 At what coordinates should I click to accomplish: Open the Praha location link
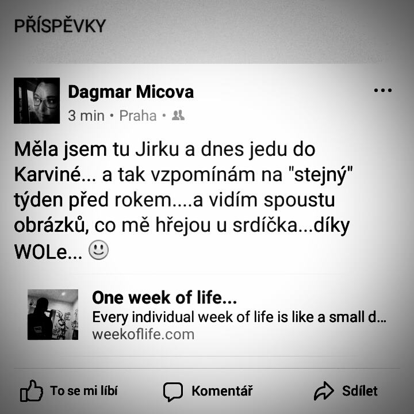coord(138,116)
